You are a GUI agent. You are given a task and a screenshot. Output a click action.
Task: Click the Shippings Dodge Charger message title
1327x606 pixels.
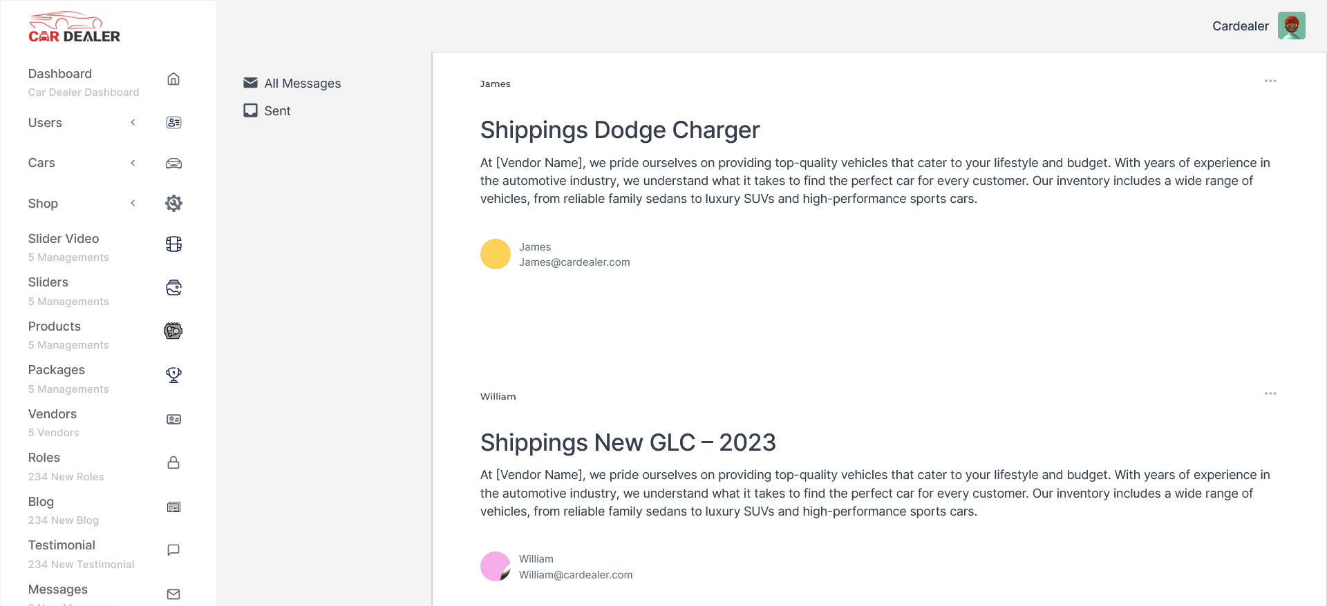[620, 130]
